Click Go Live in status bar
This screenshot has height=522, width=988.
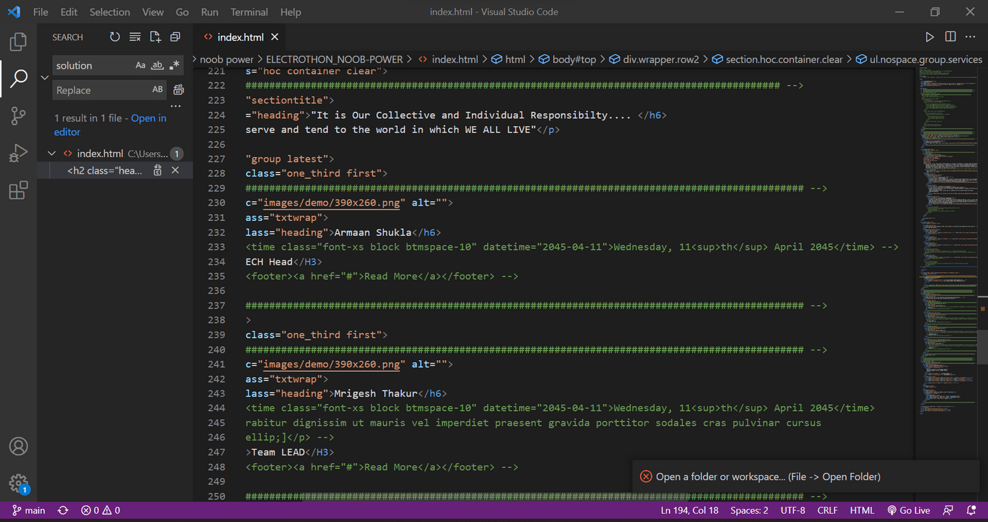pyautogui.click(x=908, y=510)
